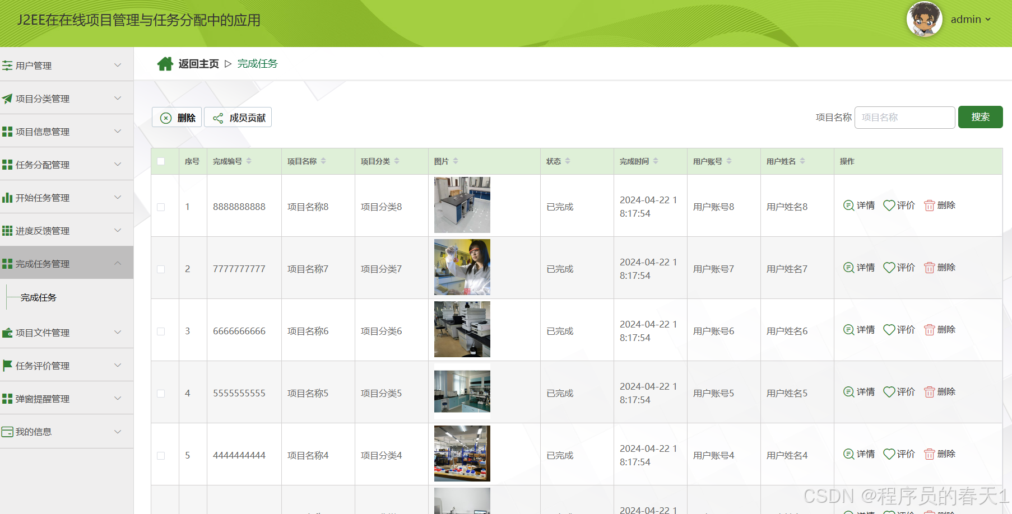The height and width of the screenshot is (514, 1012).
Task: Click the row 3 lab thumbnail
Action: pos(462,329)
